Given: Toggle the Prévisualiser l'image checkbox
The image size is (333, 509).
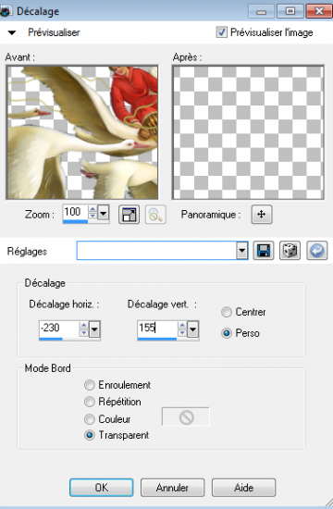Looking at the screenshot, I should [222, 32].
